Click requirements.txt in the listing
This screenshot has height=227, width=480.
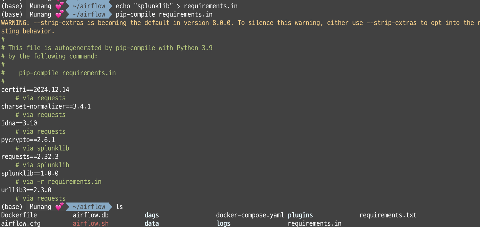[388, 215]
